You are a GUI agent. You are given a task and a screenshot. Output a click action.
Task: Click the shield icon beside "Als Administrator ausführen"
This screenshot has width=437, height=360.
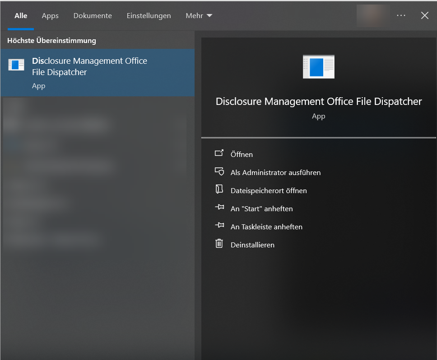pos(219,172)
